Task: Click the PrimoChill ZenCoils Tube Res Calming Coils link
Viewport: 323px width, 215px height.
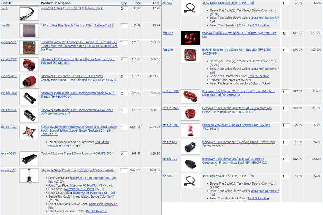Action: [236, 127]
